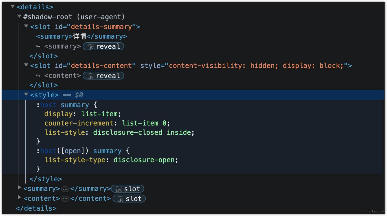
Task: Collapse the selected style element
Action: 26,94
